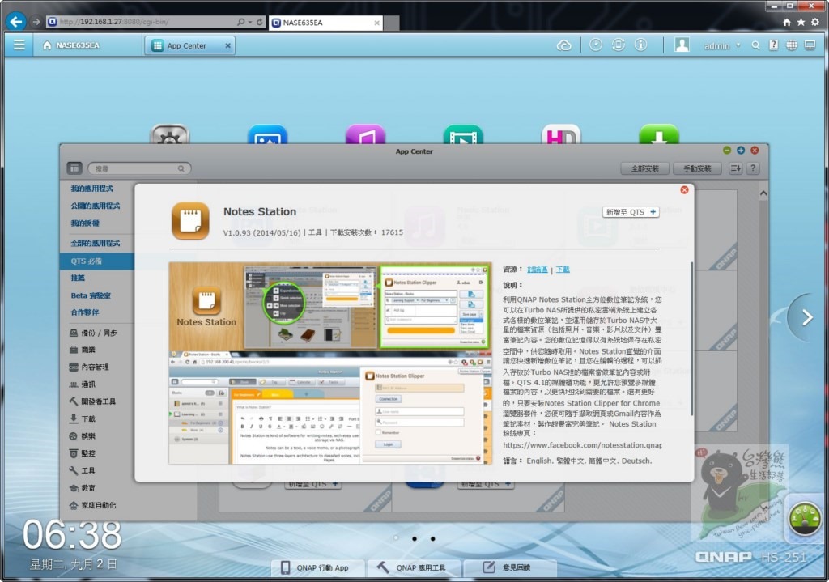
Task: Select 我的授權 in sidebar
Action: [x=85, y=223]
